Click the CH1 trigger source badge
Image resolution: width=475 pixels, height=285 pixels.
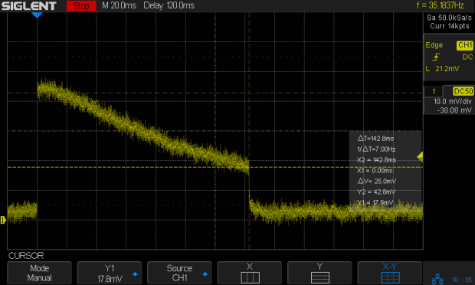point(465,45)
